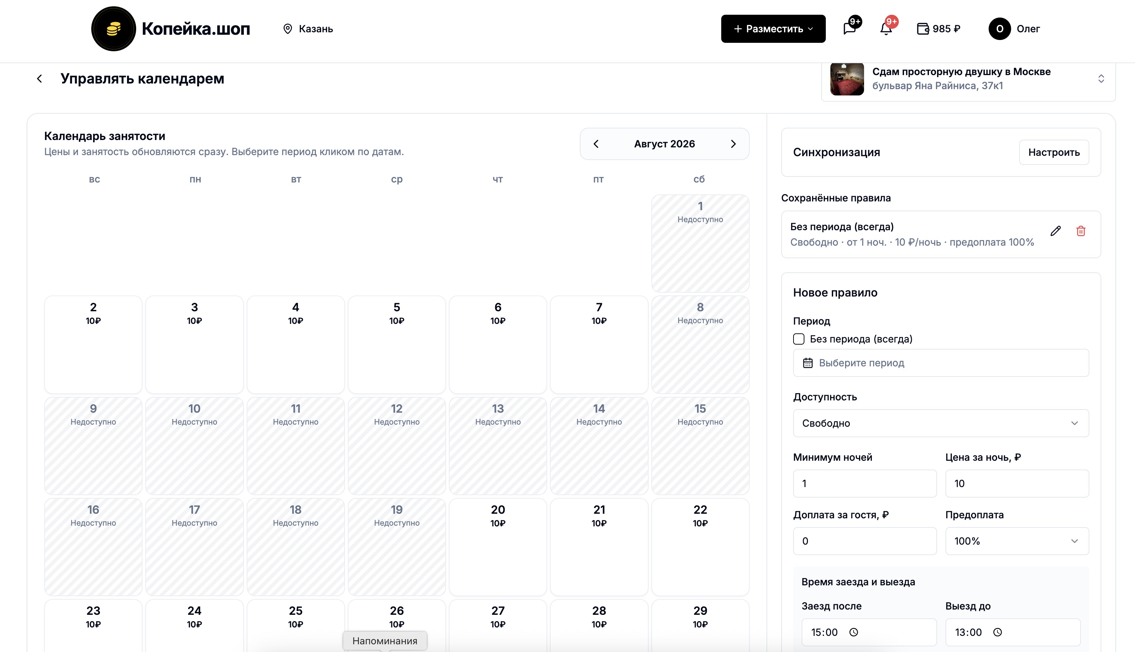Select August 4 in the calendar

[296, 345]
